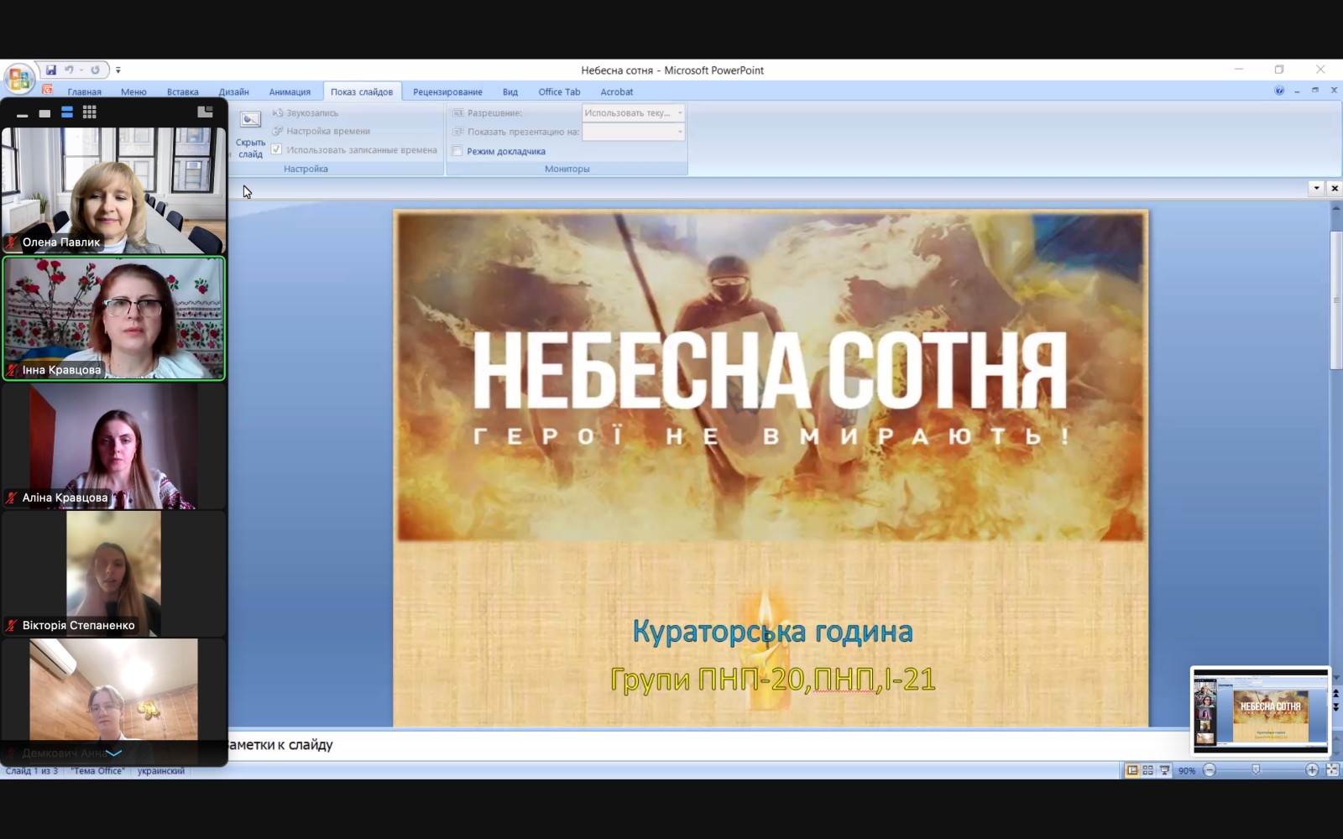Click the ribbon minimize dash near Help

click(x=1298, y=91)
